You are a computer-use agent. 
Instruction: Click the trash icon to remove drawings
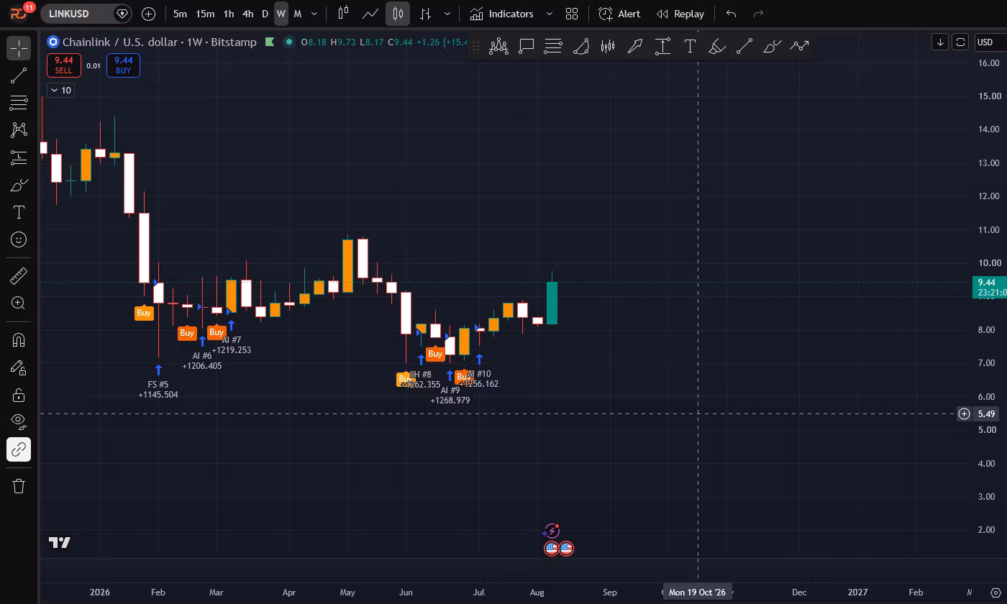pos(19,486)
